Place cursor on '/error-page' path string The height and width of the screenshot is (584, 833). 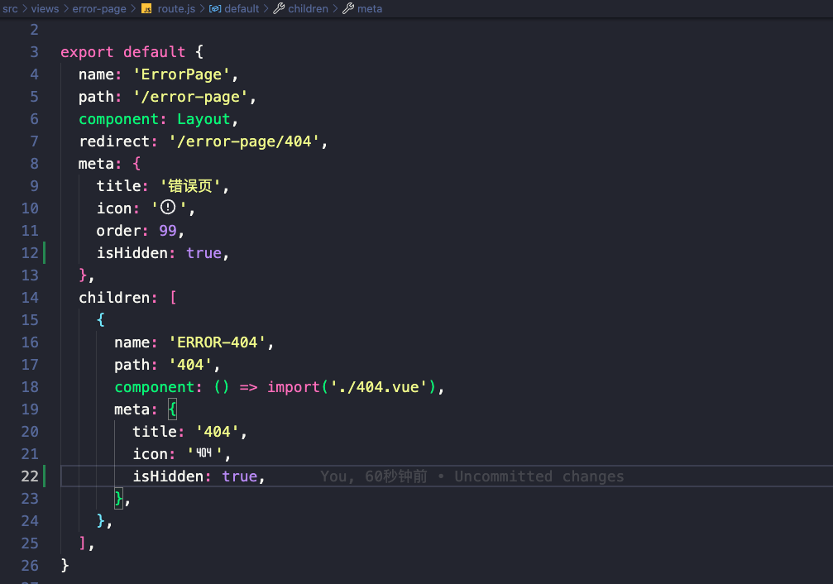click(190, 97)
